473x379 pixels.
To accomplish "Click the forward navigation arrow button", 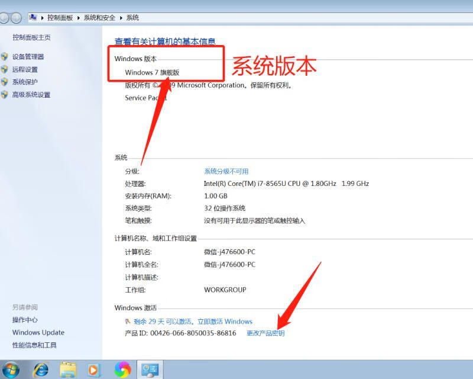I will pos(17,18).
